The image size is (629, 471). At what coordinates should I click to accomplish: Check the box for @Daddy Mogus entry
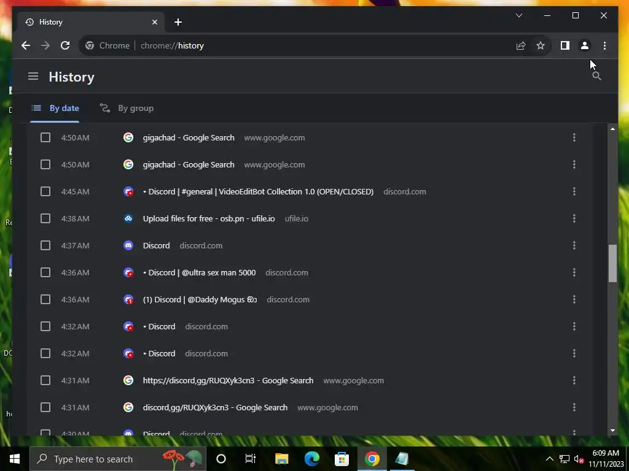(x=45, y=299)
